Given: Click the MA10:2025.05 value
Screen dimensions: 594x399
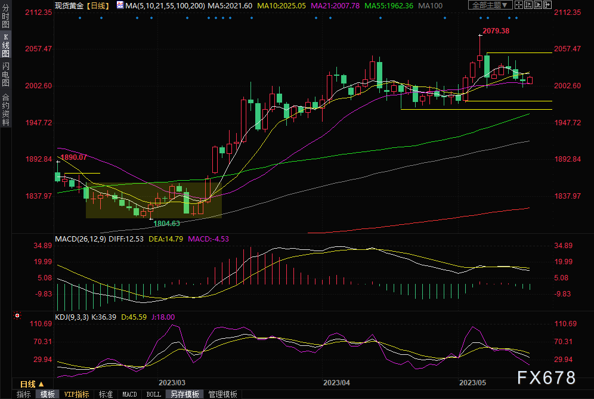Looking at the screenshot, I should click(x=281, y=6).
